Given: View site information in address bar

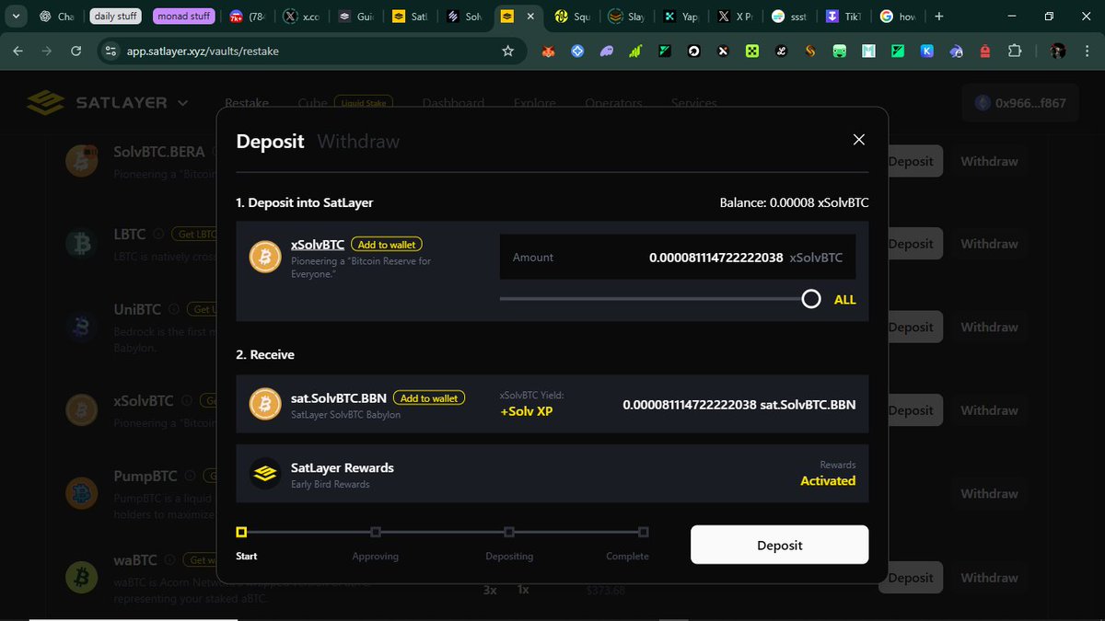Looking at the screenshot, I should click(x=111, y=52).
